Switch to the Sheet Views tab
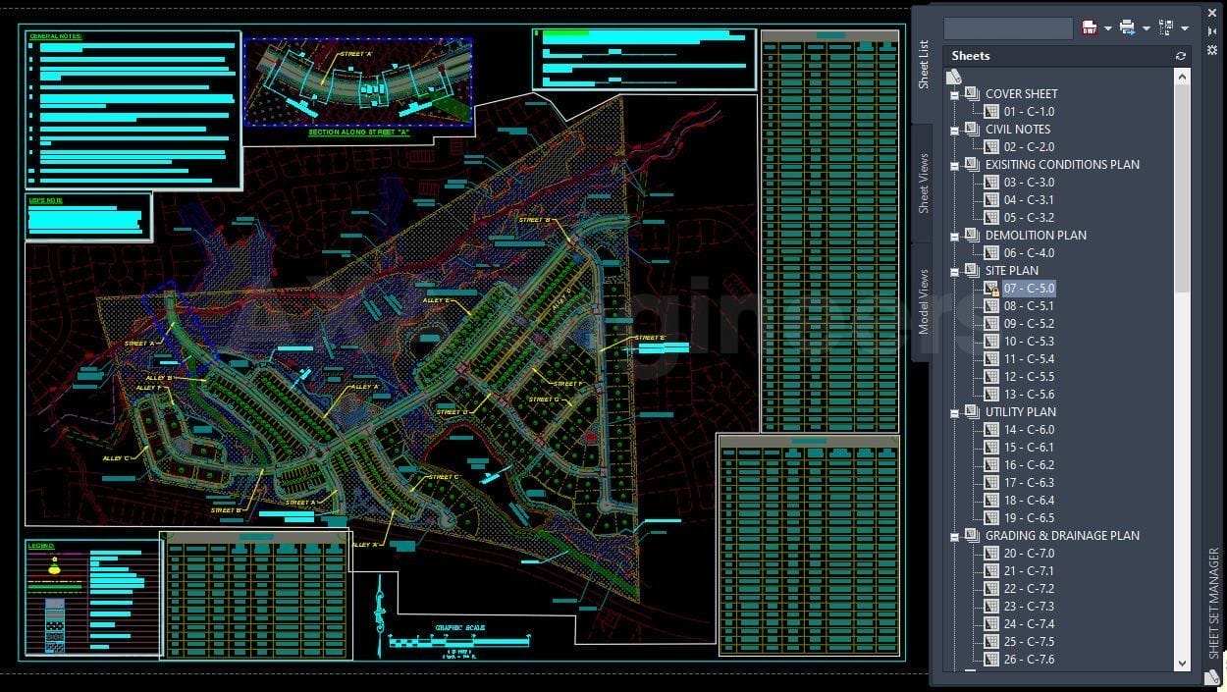 click(x=923, y=184)
